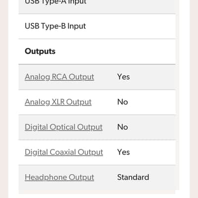Screen dimensions: 198x198
Task: Click the USB Type-A Input label
Action: click(x=55, y=2)
